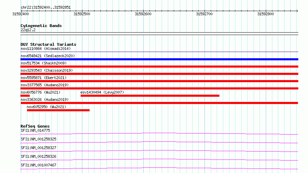Image resolution: width=308 pixels, height=173 pixels.
Task: Click the magenta line of SFI1|NM_001258327
Action: [159, 151]
